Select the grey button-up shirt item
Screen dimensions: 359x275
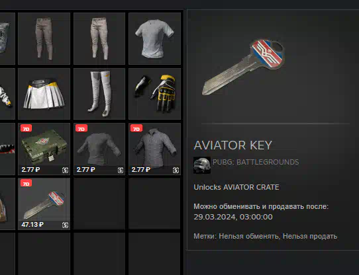(x=154, y=149)
